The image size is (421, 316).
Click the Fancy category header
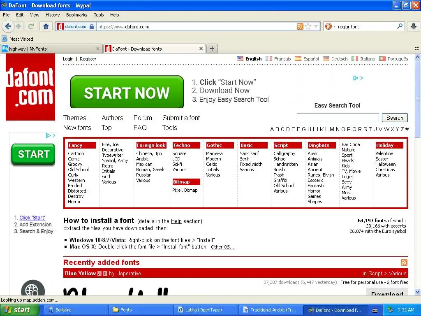coord(82,145)
